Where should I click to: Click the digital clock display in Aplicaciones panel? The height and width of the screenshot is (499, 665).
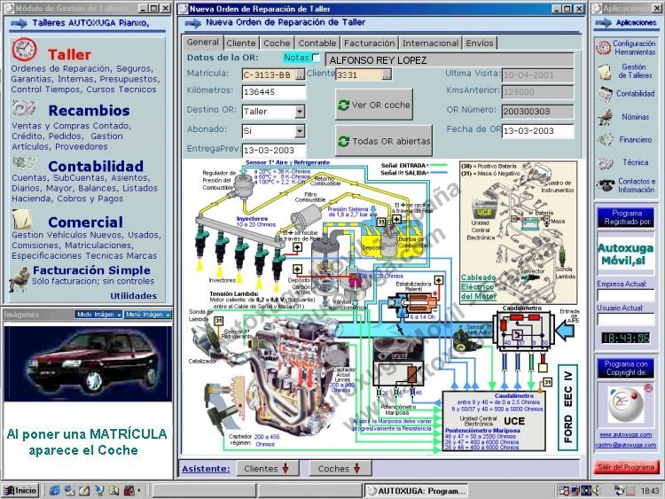(x=626, y=338)
